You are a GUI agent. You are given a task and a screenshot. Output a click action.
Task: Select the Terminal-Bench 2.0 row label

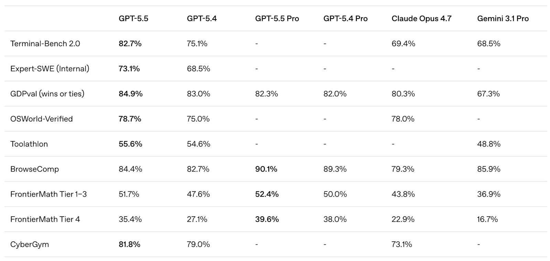click(45, 44)
